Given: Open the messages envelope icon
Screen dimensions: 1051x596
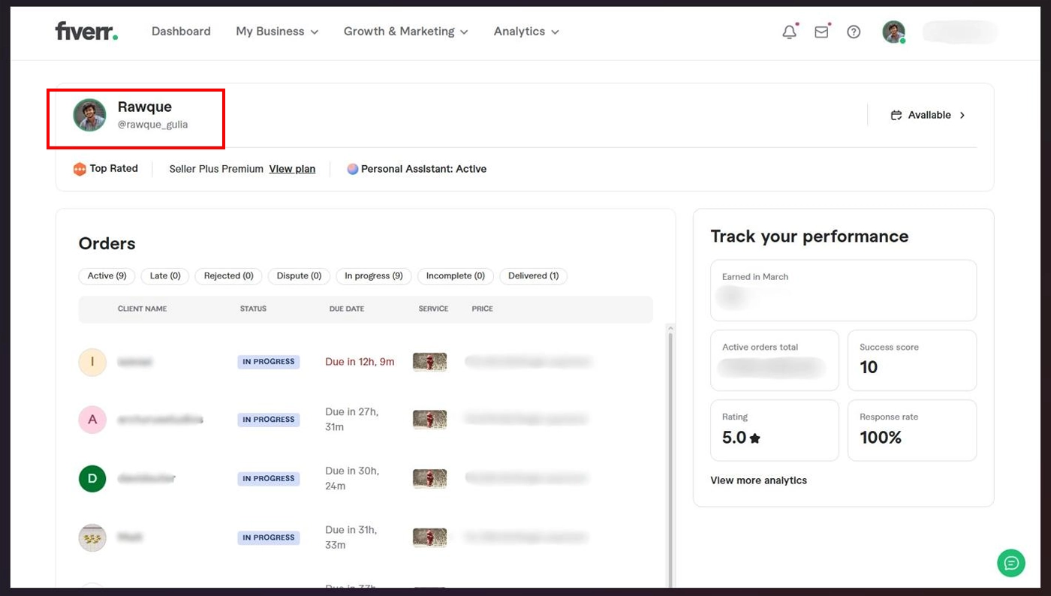Looking at the screenshot, I should pos(822,32).
